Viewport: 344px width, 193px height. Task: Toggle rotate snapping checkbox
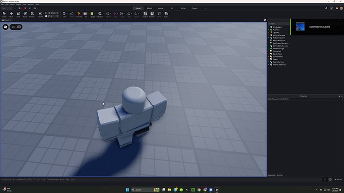[46, 16]
